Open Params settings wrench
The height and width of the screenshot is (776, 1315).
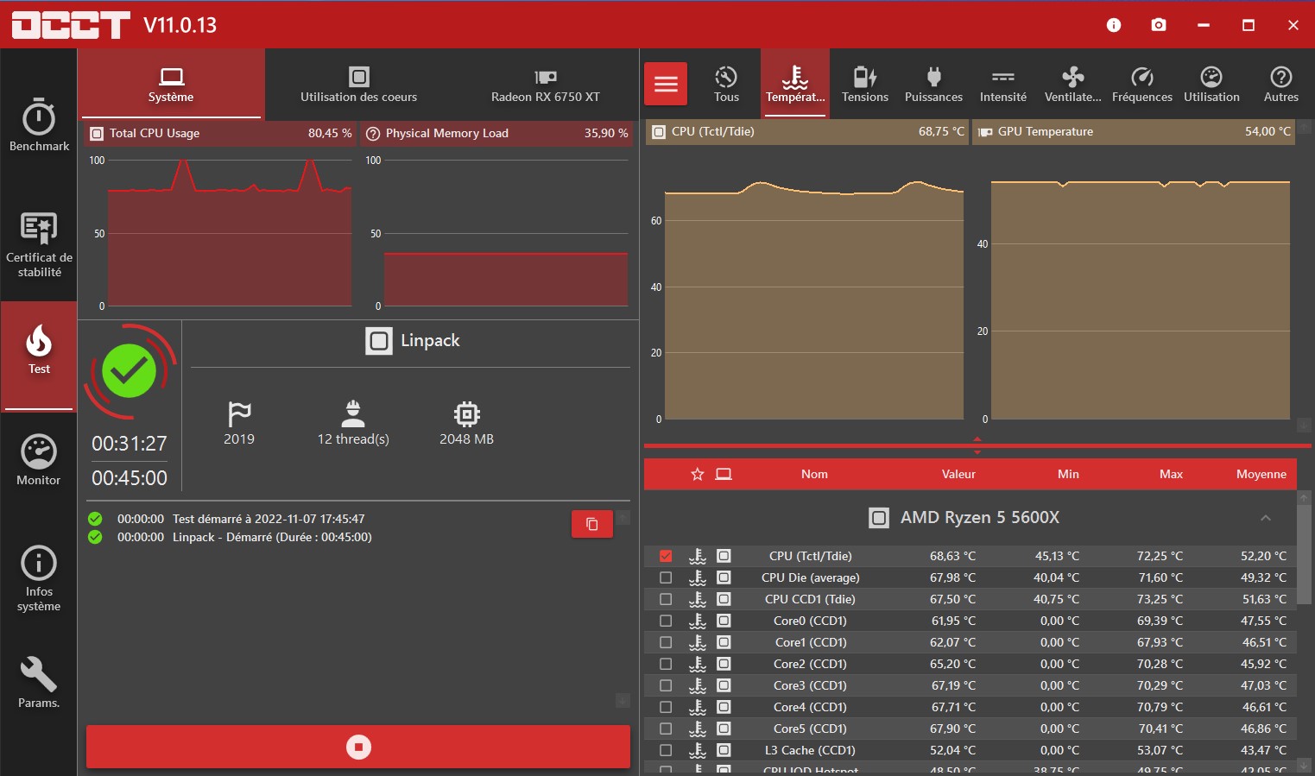click(39, 682)
